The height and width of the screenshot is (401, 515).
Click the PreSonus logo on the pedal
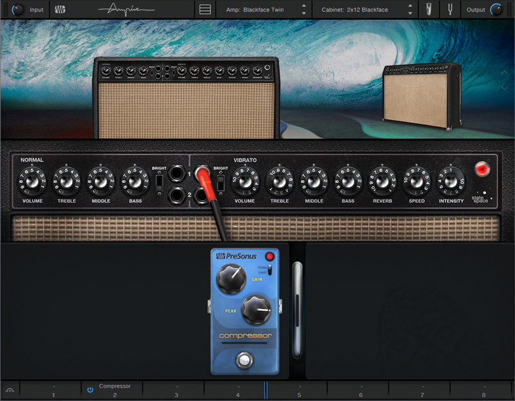236,256
